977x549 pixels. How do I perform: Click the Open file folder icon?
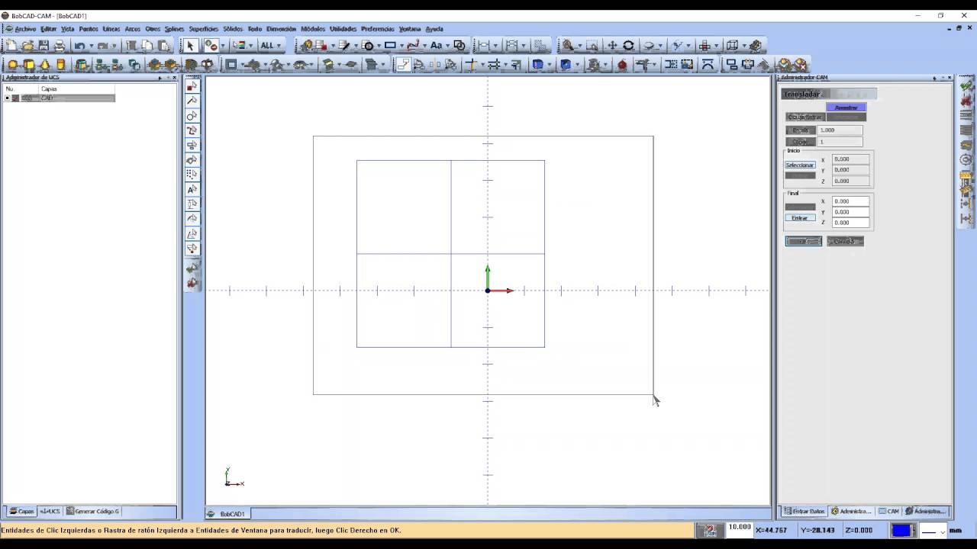[x=27, y=46]
